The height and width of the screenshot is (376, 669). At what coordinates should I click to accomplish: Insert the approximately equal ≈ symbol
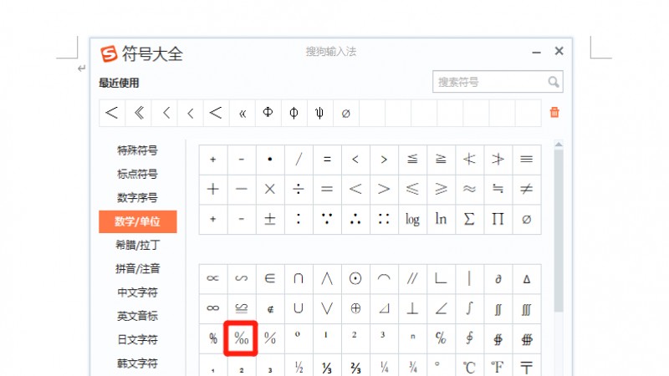469,189
